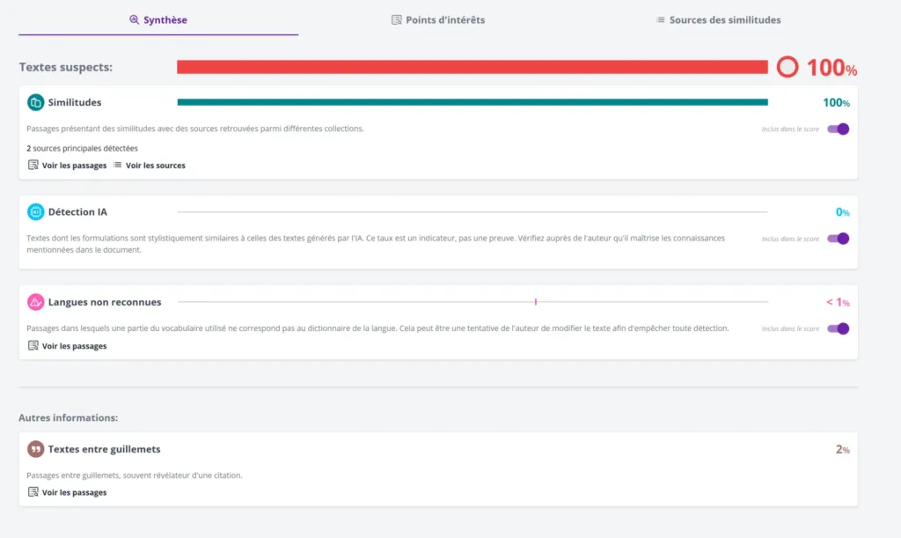This screenshot has height=538, width=901.
Task: Click the red Textes suspects progress bar
Action: tap(472, 67)
